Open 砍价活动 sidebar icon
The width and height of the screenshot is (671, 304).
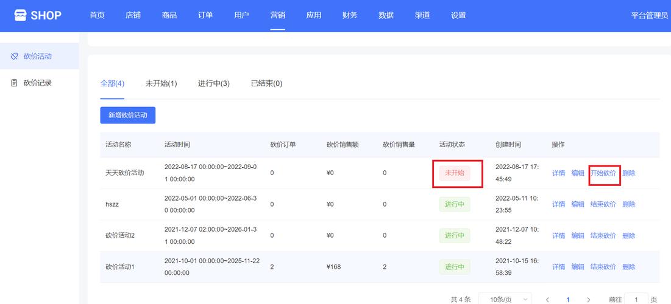(x=14, y=56)
